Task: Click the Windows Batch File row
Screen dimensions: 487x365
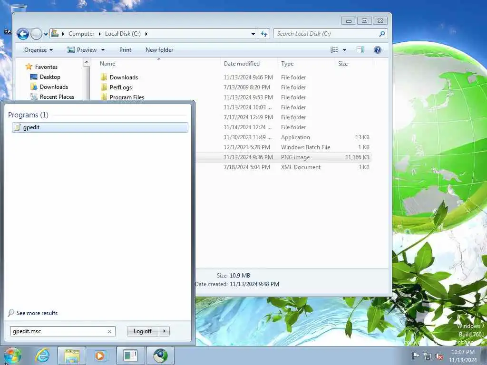Action: [282, 147]
